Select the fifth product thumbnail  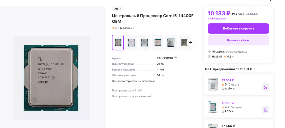tap(171, 42)
